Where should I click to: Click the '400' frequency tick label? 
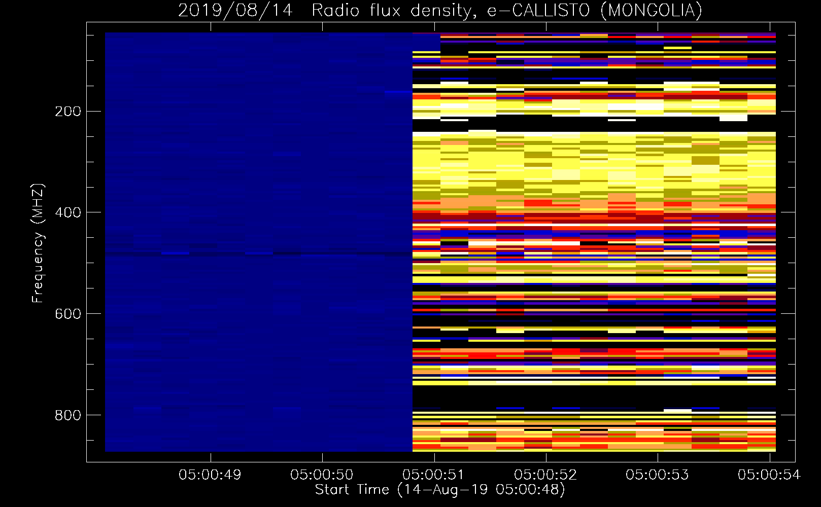(68, 212)
